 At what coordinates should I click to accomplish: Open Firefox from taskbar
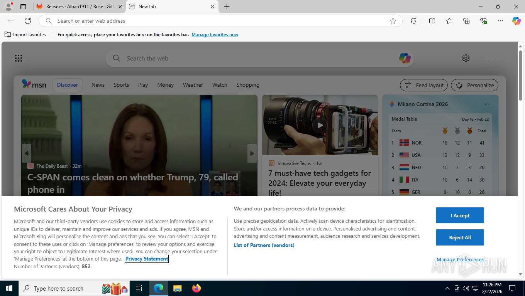click(x=196, y=288)
